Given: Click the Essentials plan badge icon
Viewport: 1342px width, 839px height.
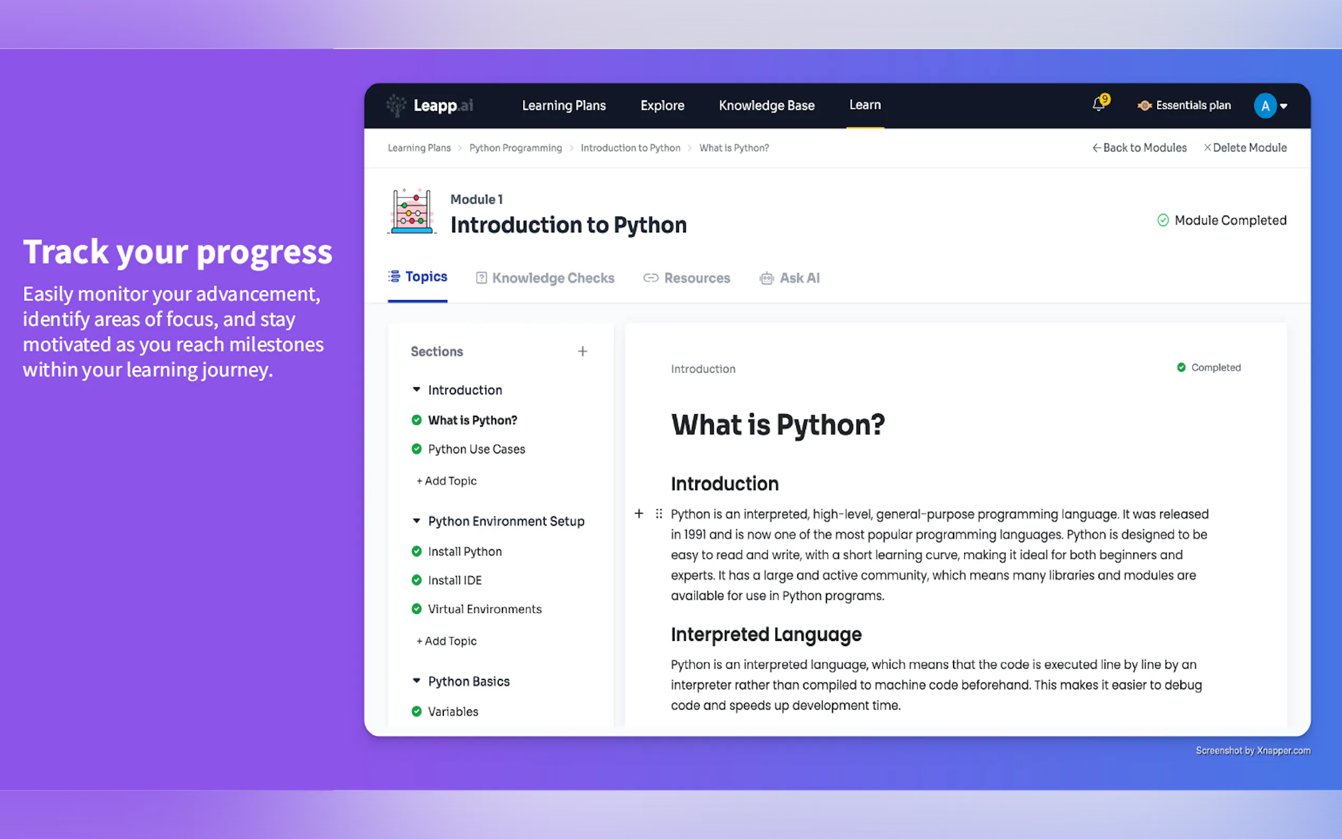Looking at the screenshot, I should (x=1144, y=106).
